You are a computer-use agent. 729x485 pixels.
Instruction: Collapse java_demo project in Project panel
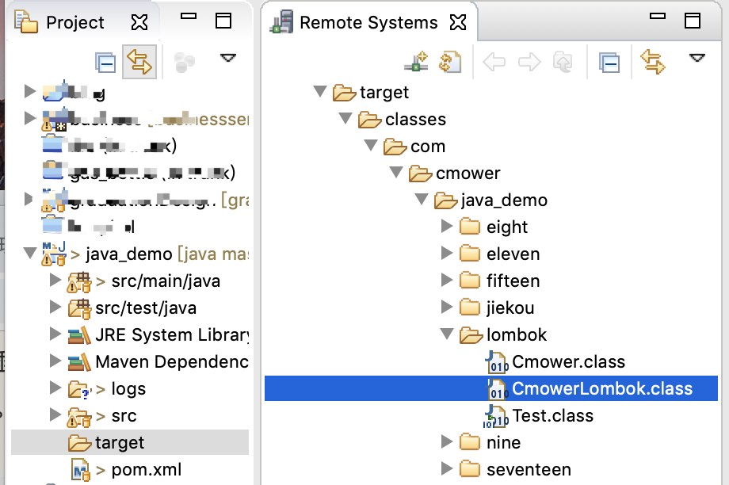tap(31, 253)
